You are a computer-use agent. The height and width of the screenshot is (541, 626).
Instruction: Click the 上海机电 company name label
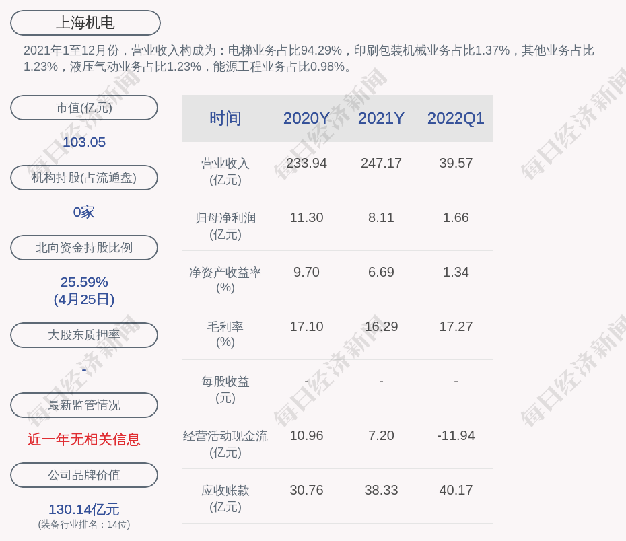tap(85, 23)
